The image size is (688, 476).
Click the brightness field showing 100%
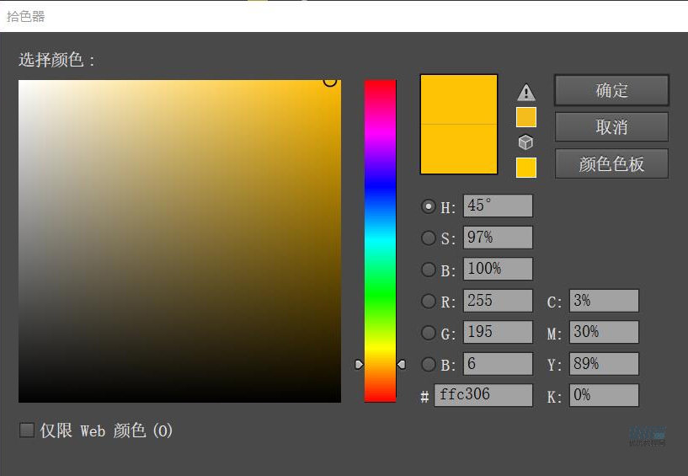pos(498,269)
